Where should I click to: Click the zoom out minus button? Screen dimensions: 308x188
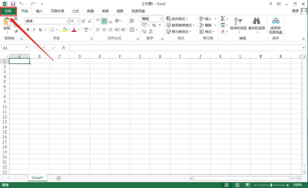pos(255,185)
